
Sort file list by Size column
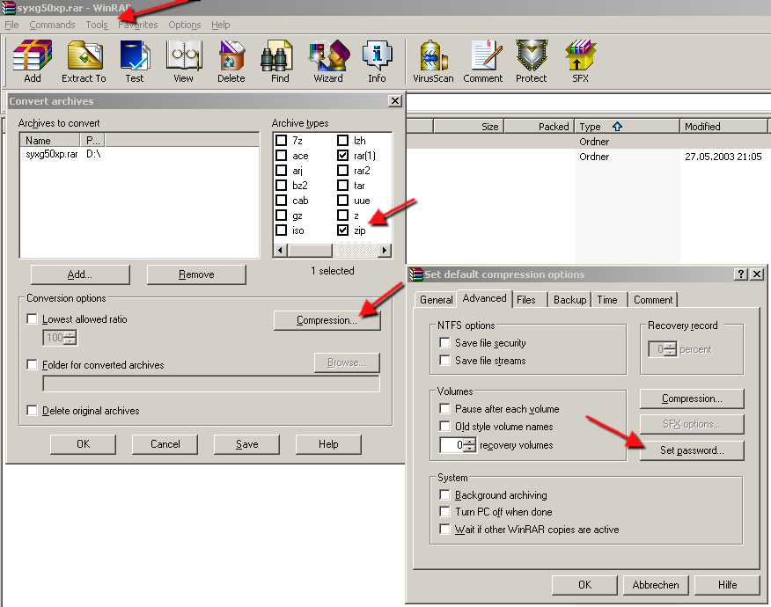468,127
